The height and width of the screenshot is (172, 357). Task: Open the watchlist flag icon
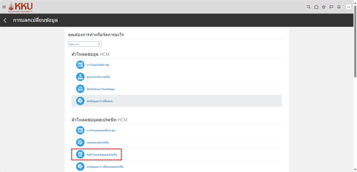click(x=331, y=7)
